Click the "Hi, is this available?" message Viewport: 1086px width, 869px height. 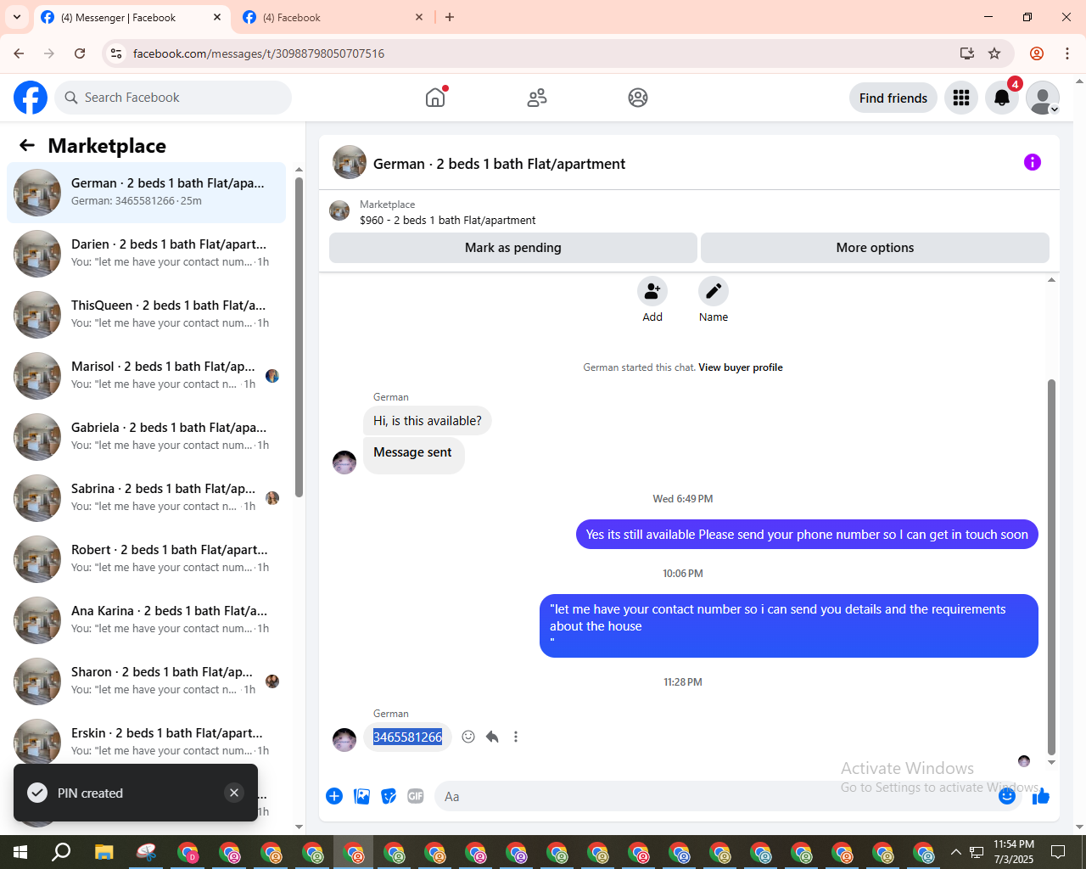point(428,421)
